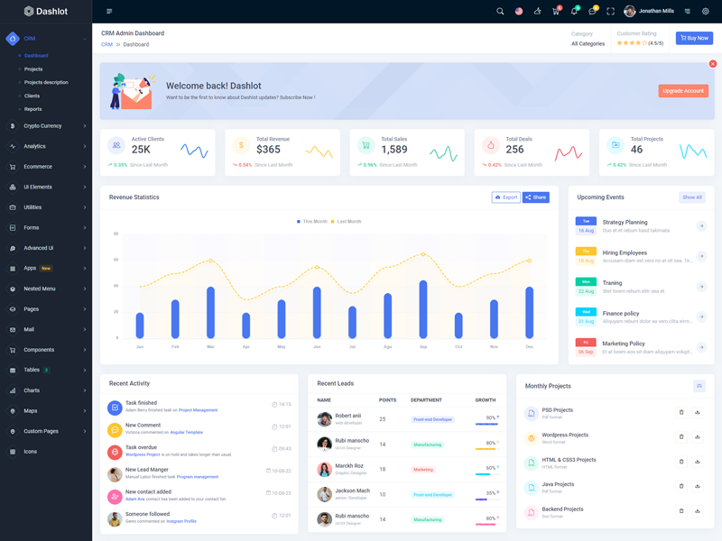Click the Upgrade Account button
Screen dimensions: 722x541
point(682,91)
